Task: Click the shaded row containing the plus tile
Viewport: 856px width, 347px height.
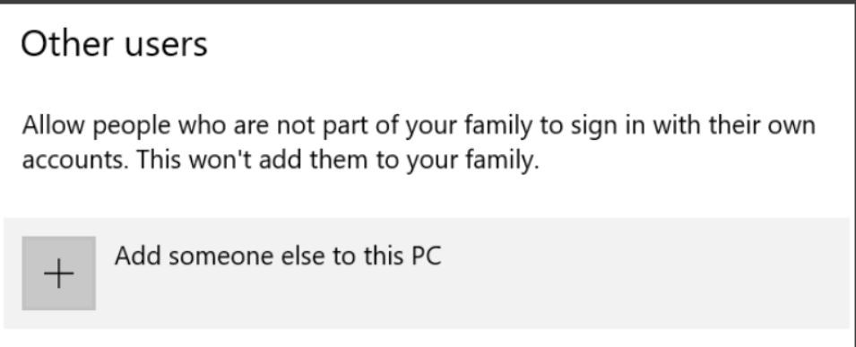Action: pyautogui.click(x=427, y=273)
